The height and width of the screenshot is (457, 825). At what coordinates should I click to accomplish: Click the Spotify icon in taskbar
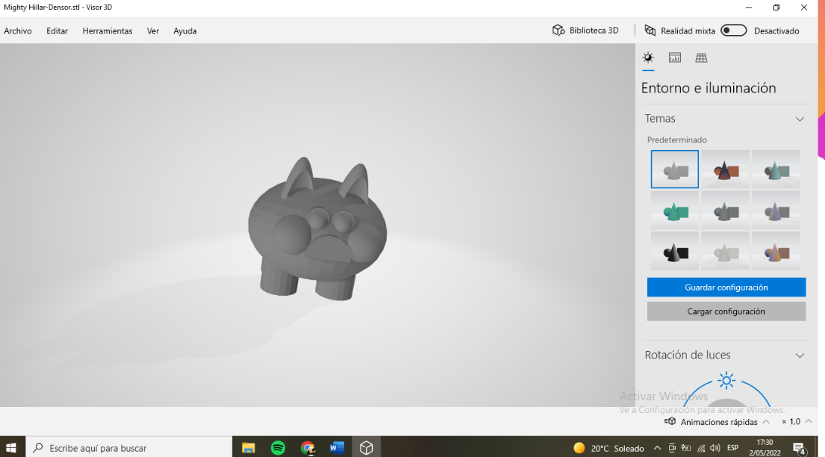(x=278, y=447)
